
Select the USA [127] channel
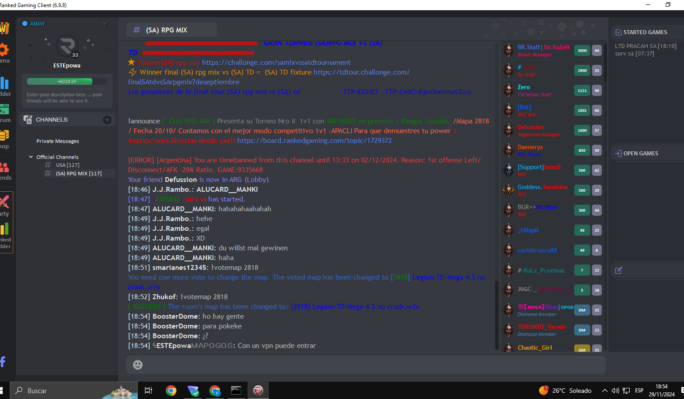pos(68,165)
